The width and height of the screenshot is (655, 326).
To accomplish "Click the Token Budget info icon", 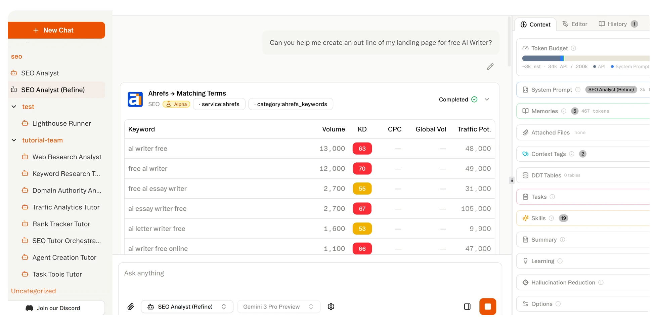I will point(573,48).
